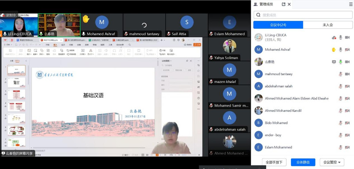
Task: Toggle 么春艳's green microphone
Action: click(340, 62)
